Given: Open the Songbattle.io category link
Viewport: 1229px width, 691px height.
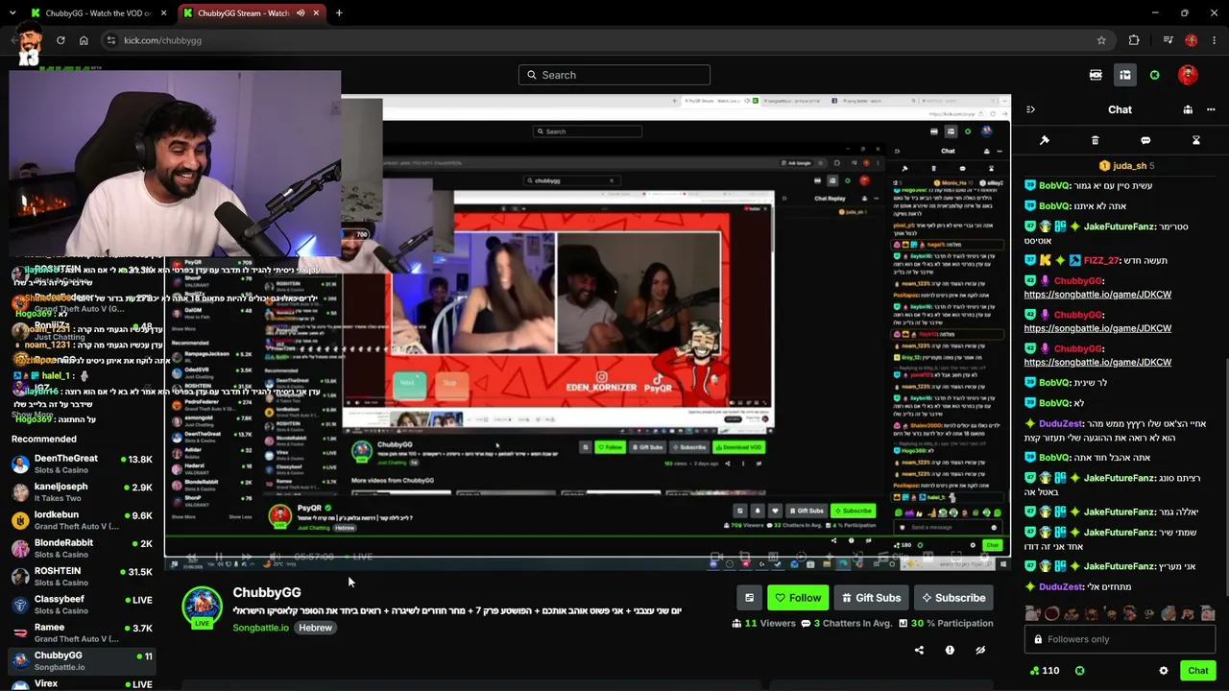Looking at the screenshot, I should click(x=260, y=628).
